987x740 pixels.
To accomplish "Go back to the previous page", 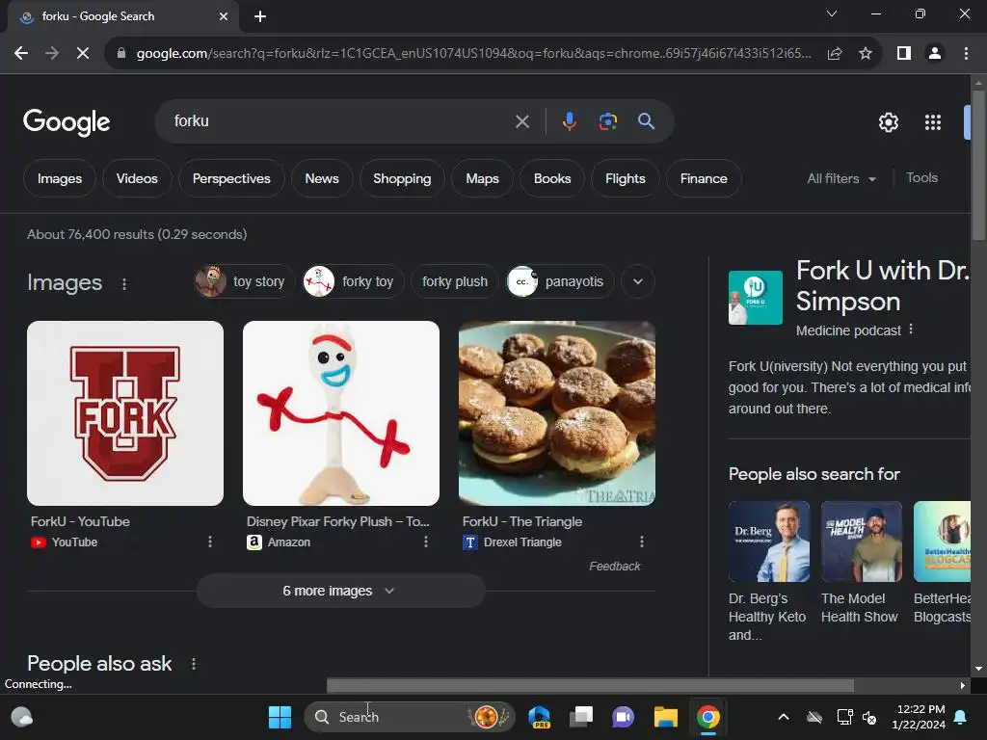I will 21,54.
